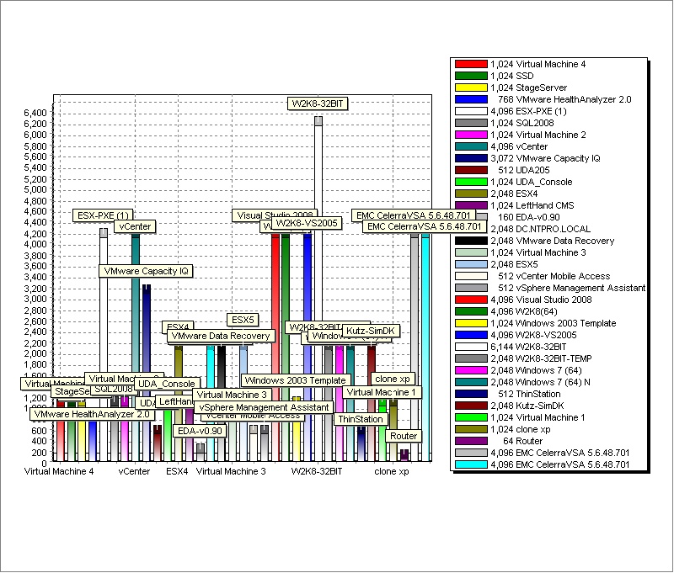Select the bright green UDA_Console swatch
674x573 pixels.
coord(471,182)
